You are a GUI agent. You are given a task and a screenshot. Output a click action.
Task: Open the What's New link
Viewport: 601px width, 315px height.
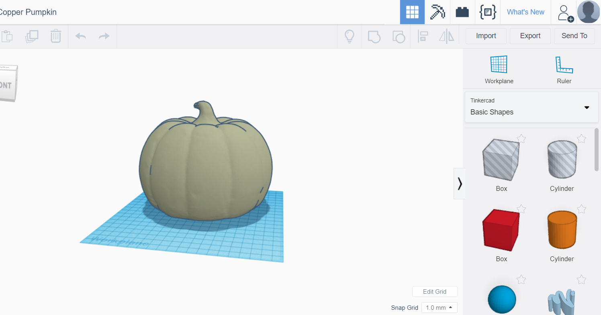click(x=525, y=12)
